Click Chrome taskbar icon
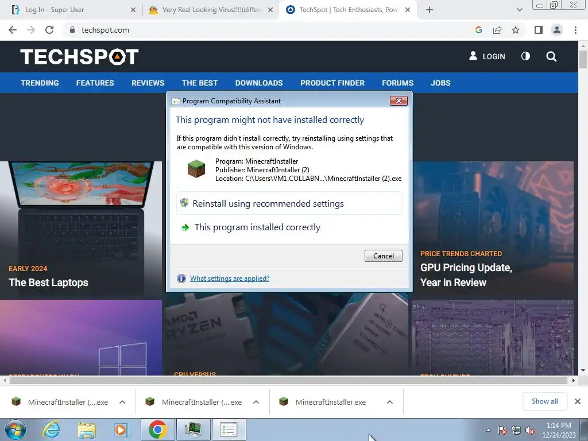This screenshot has height=441, width=588. [158, 430]
